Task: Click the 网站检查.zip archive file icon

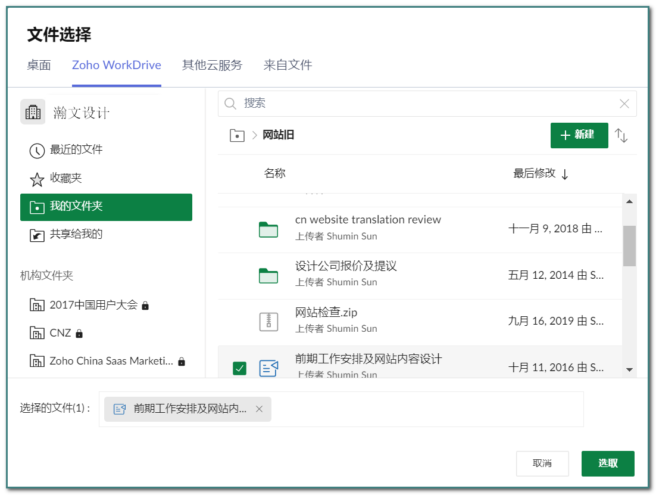Action: [268, 322]
